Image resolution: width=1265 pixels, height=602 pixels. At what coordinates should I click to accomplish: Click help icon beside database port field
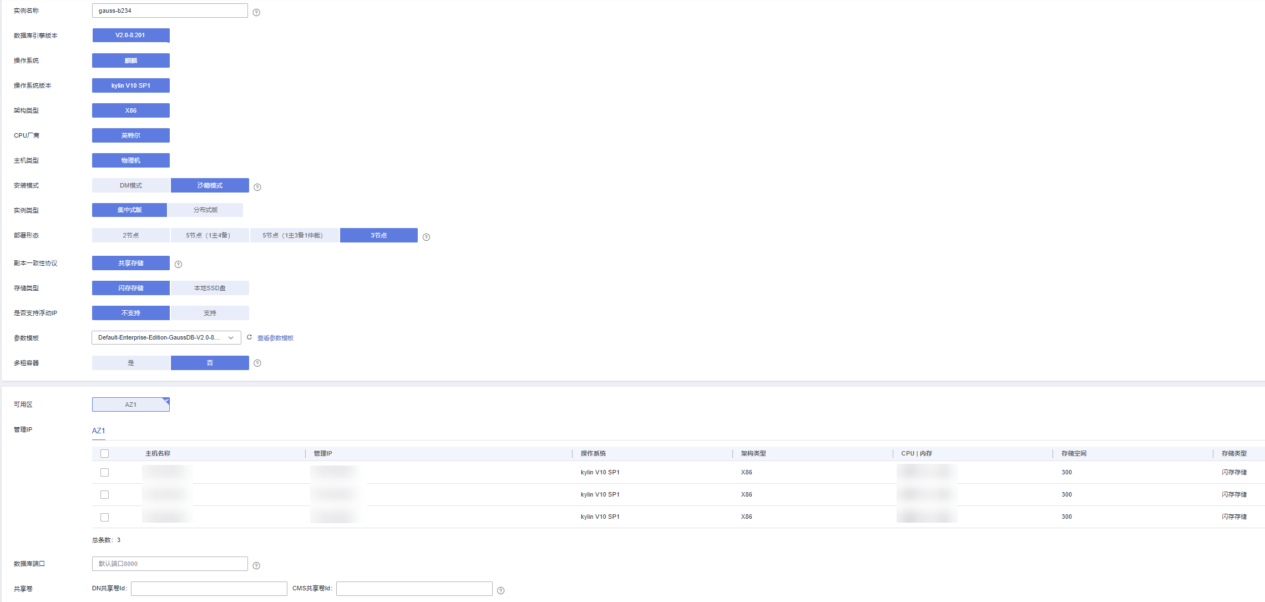pyautogui.click(x=256, y=565)
